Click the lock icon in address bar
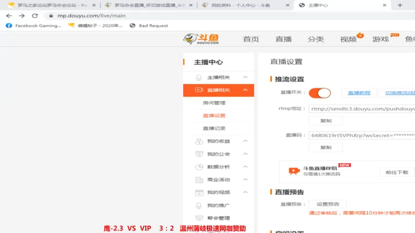This screenshot has width=415, height=233. (x=51, y=16)
